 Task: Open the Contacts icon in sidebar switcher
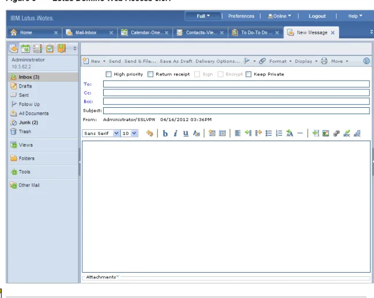tap(37, 48)
